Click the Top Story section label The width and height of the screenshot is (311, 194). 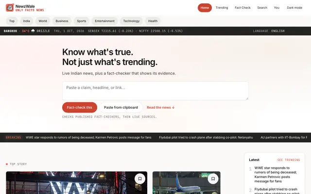pyautogui.click(x=18, y=164)
